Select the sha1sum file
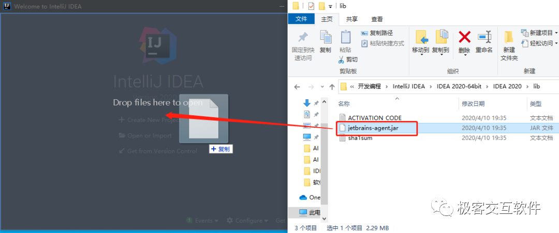The height and width of the screenshot is (233, 559). click(360, 137)
